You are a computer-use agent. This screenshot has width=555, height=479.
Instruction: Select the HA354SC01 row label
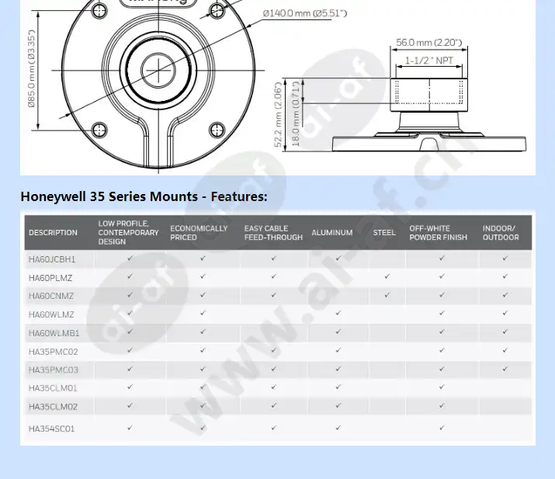[x=52, y=429]
